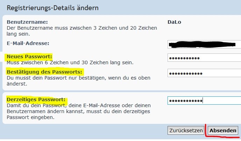Click the "Registrierungs-Details ändern" heading

52,8
